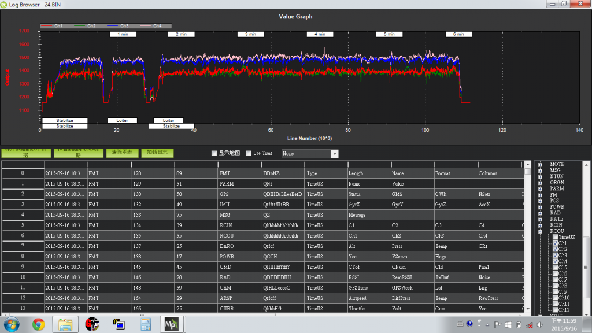
Task: Toggle the 显示地图 show map checkbox
Action: pyautogui.click(x=214, y=153)
